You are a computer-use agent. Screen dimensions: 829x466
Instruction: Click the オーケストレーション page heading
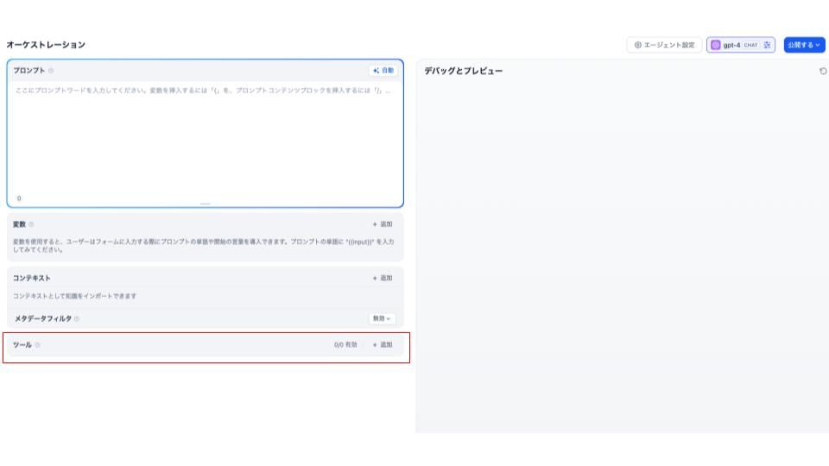click(x=46, y=45)
